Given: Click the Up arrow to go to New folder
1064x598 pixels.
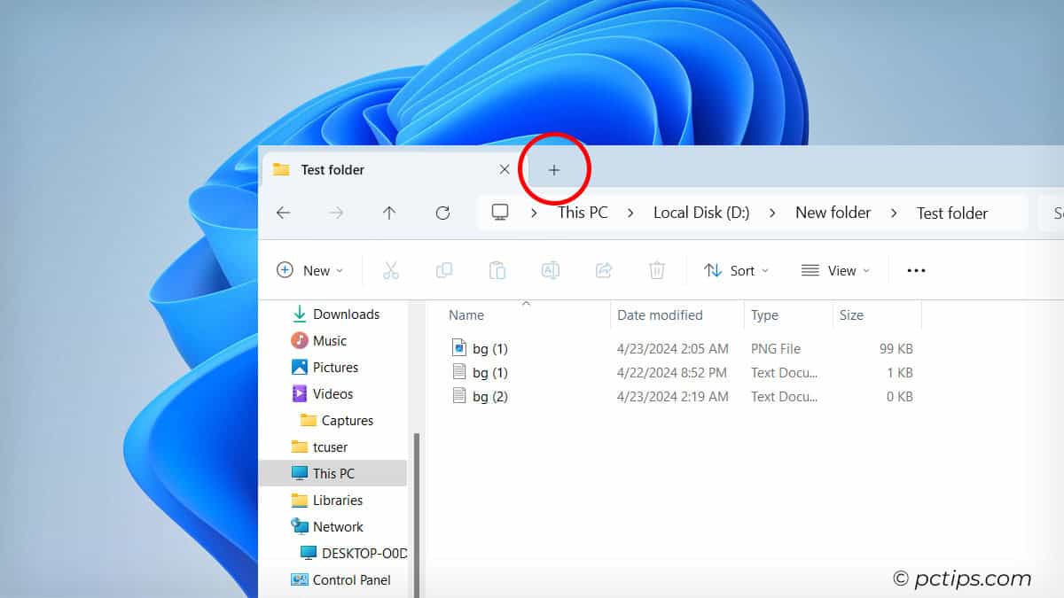Looking at the screenshot, I should pos(389,213).
